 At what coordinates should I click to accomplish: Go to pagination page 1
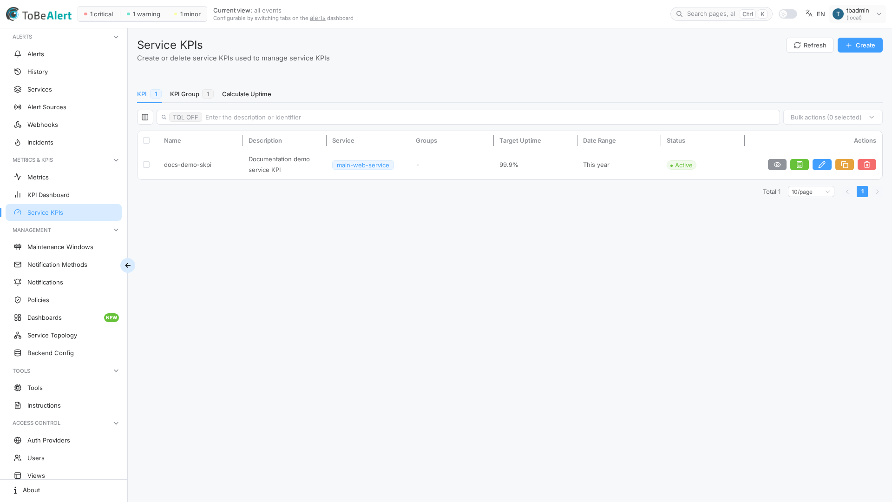click(x=862, y=192)
